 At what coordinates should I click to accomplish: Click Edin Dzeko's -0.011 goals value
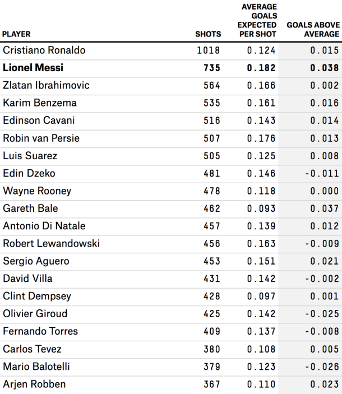tap(322, 173)
